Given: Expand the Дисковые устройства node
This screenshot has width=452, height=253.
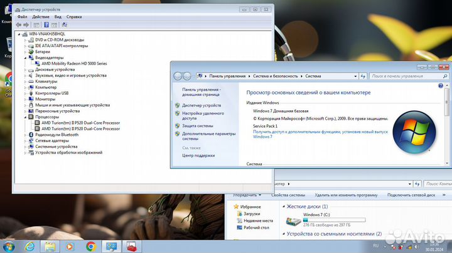Looking at the screenshot, I should (25, 70).
